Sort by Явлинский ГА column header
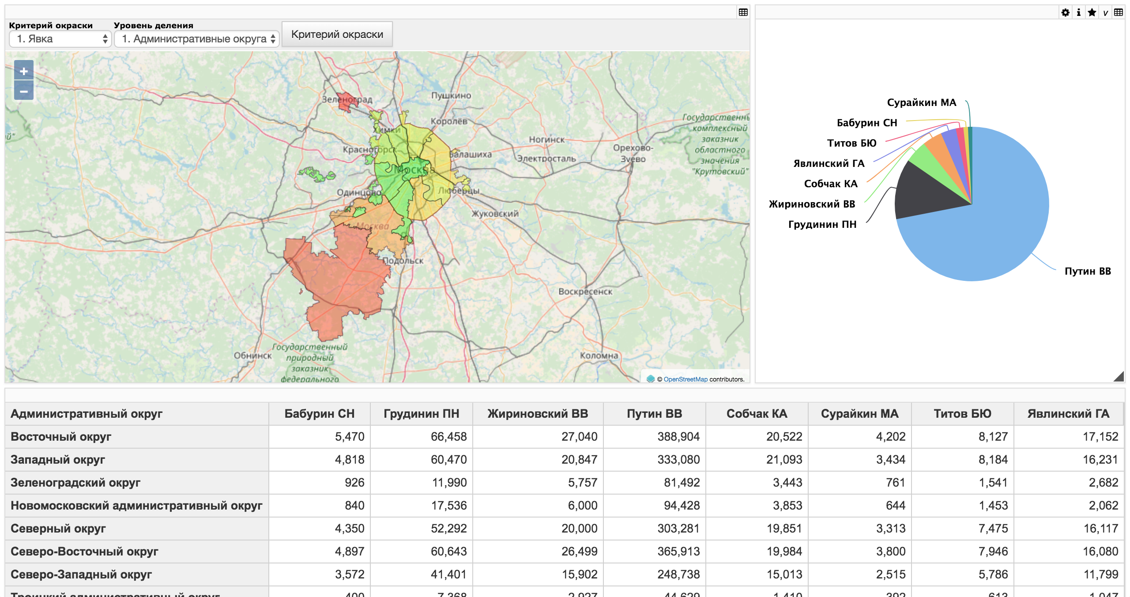This screenshot has height=597, width=1130. 1069,414
